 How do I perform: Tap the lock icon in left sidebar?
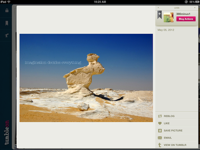coord(7,10)
